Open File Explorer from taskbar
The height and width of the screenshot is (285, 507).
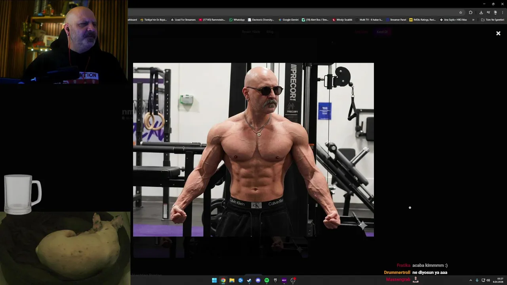232,280
